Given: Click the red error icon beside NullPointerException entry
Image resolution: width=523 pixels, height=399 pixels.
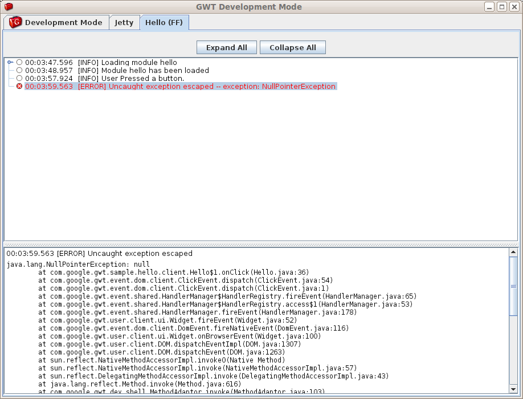Looking at the screenshot, I should pos(19,87).
